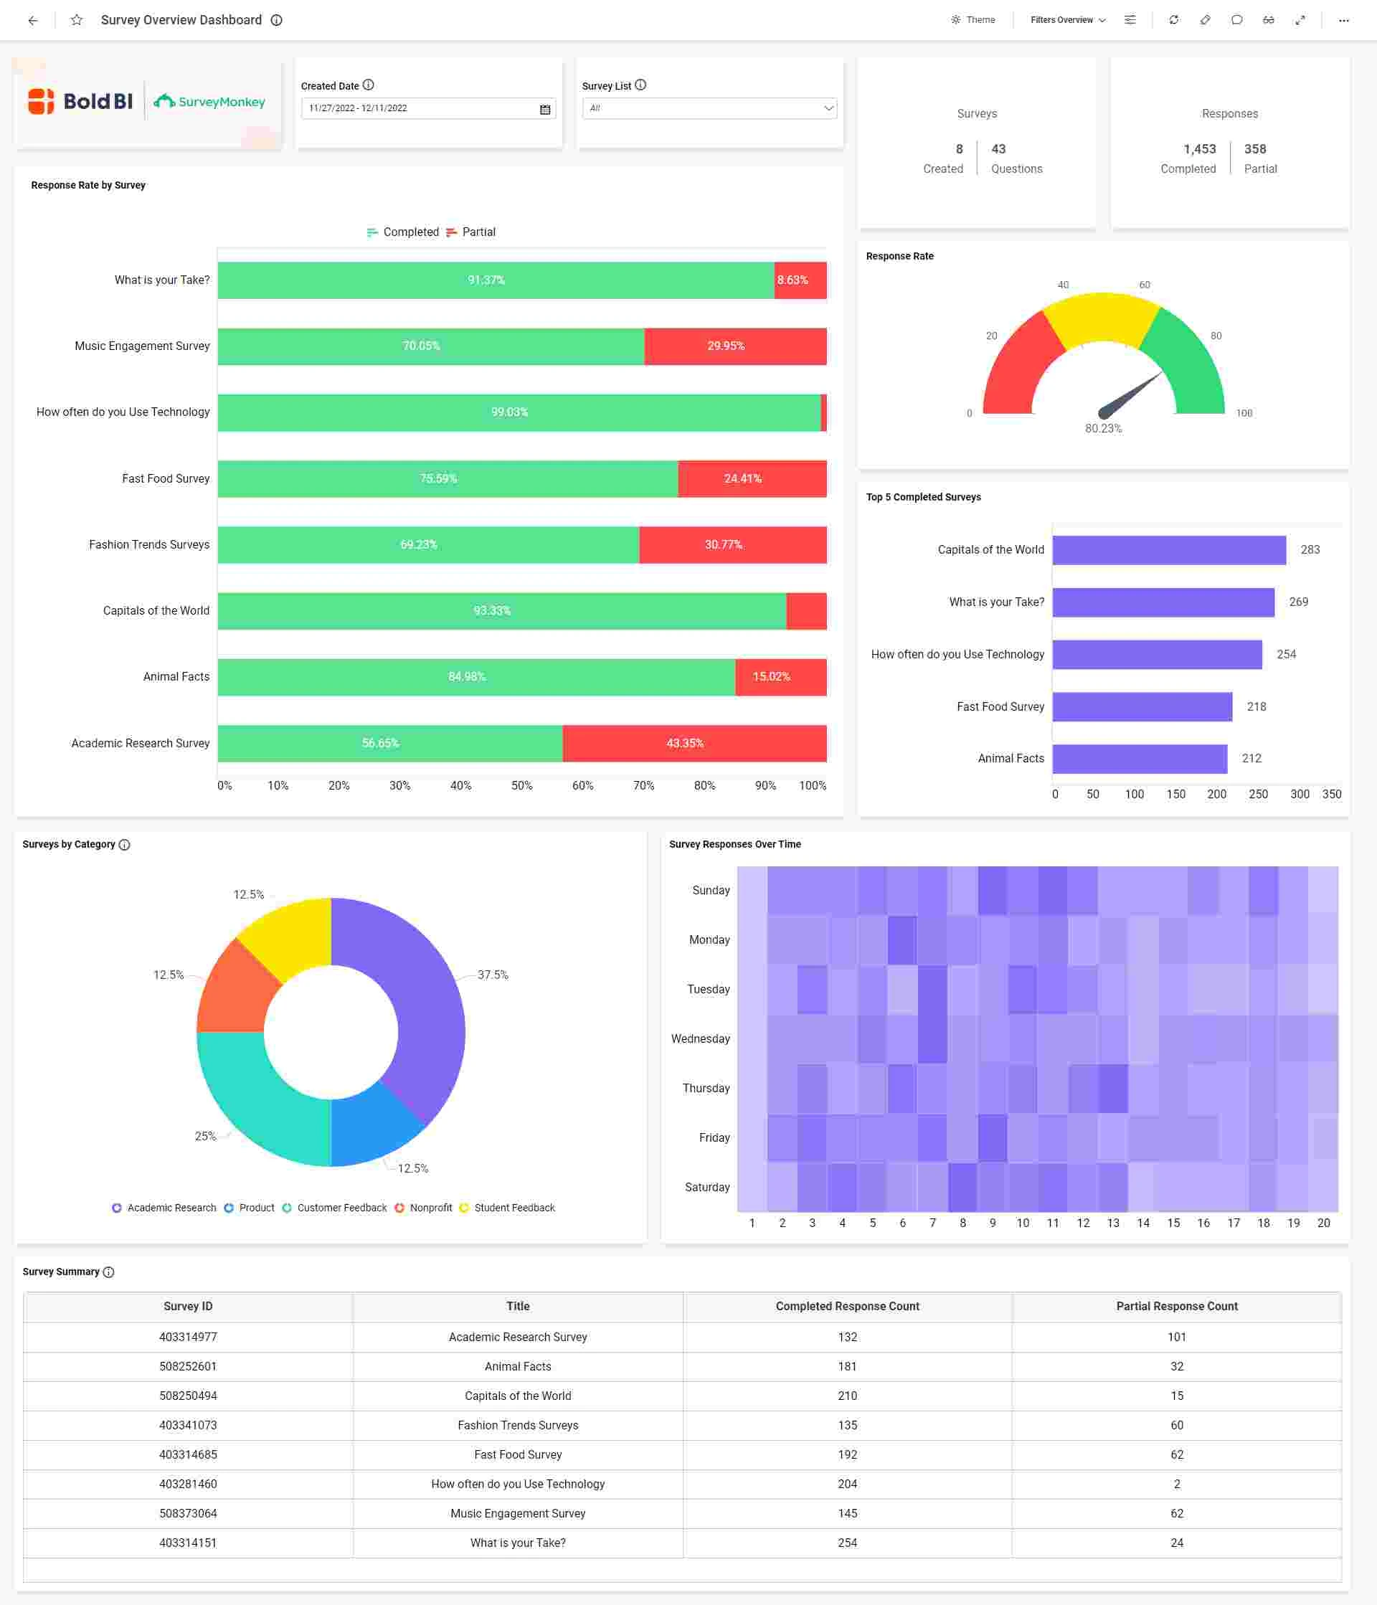Click the Created Date calendar picker
1377x1605 pixels.
click(x=539, y=109)
